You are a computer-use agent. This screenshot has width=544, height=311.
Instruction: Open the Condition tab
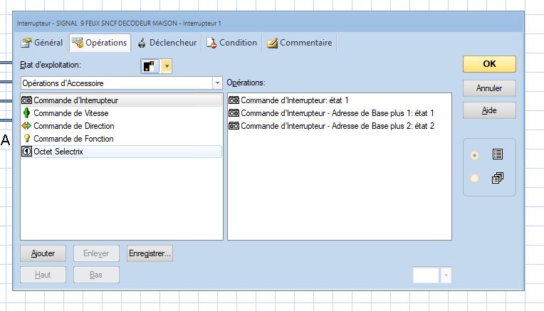click(231, 43)
